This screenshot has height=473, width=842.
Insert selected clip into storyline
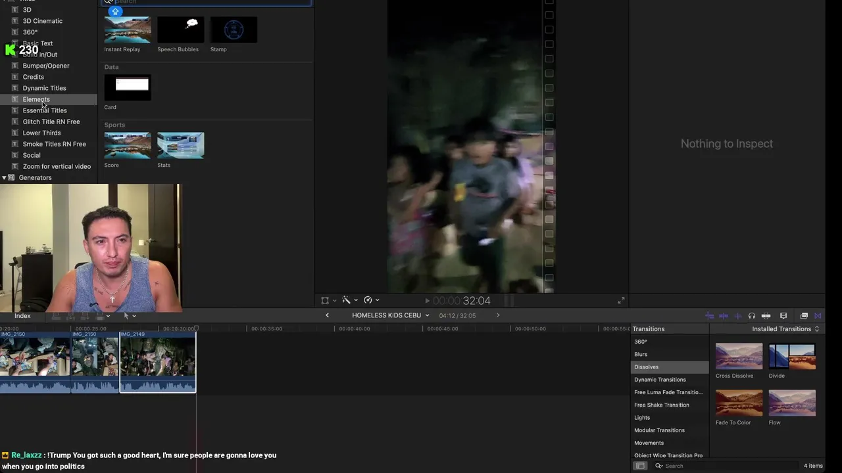point(70,316)
